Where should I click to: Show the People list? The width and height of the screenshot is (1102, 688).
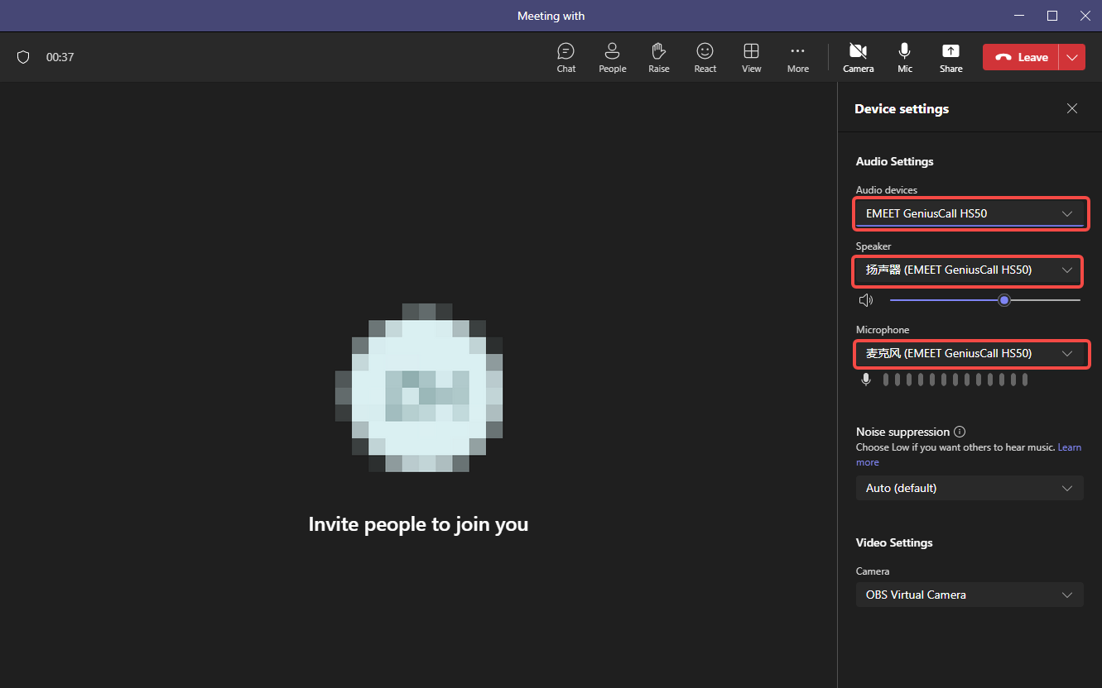pos(612,57)
